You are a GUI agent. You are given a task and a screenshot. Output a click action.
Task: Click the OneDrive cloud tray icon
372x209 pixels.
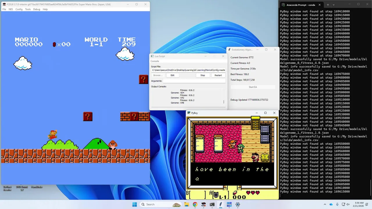(331, 204)
